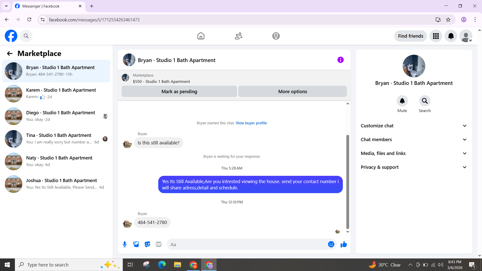Click the 484-541-2780 message bubble
The width and height of the screenshot is (482, 271).
[x=152, y=223]
